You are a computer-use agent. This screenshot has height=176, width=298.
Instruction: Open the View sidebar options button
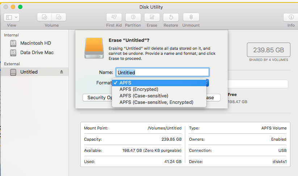click(11, 17)
